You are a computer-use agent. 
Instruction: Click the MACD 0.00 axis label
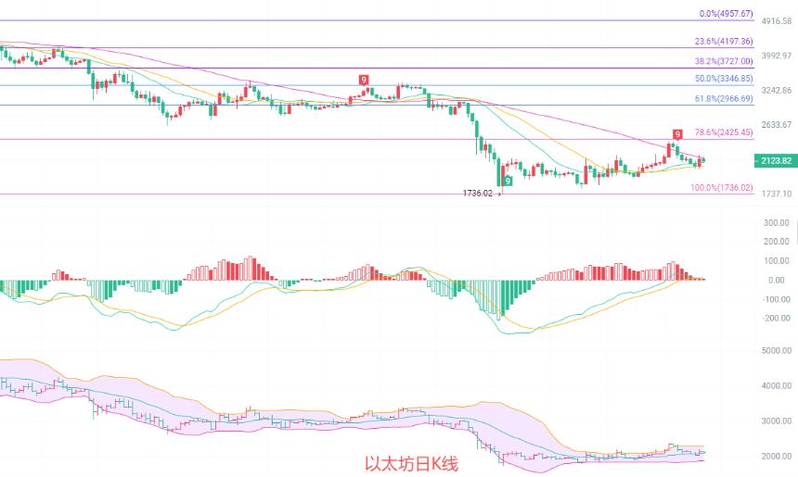777,280
